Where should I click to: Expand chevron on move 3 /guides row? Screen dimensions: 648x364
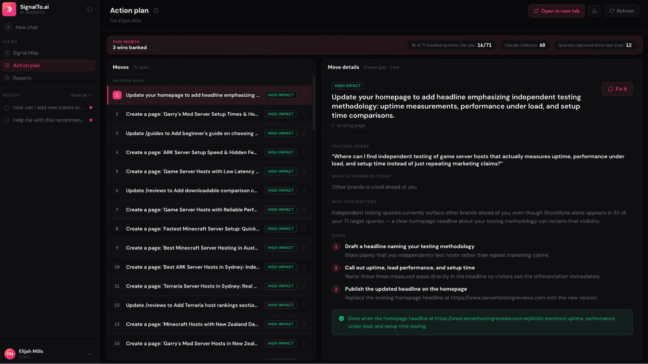(x=304, y=133)
